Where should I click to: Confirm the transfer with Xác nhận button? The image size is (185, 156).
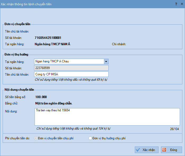(147, 150)
